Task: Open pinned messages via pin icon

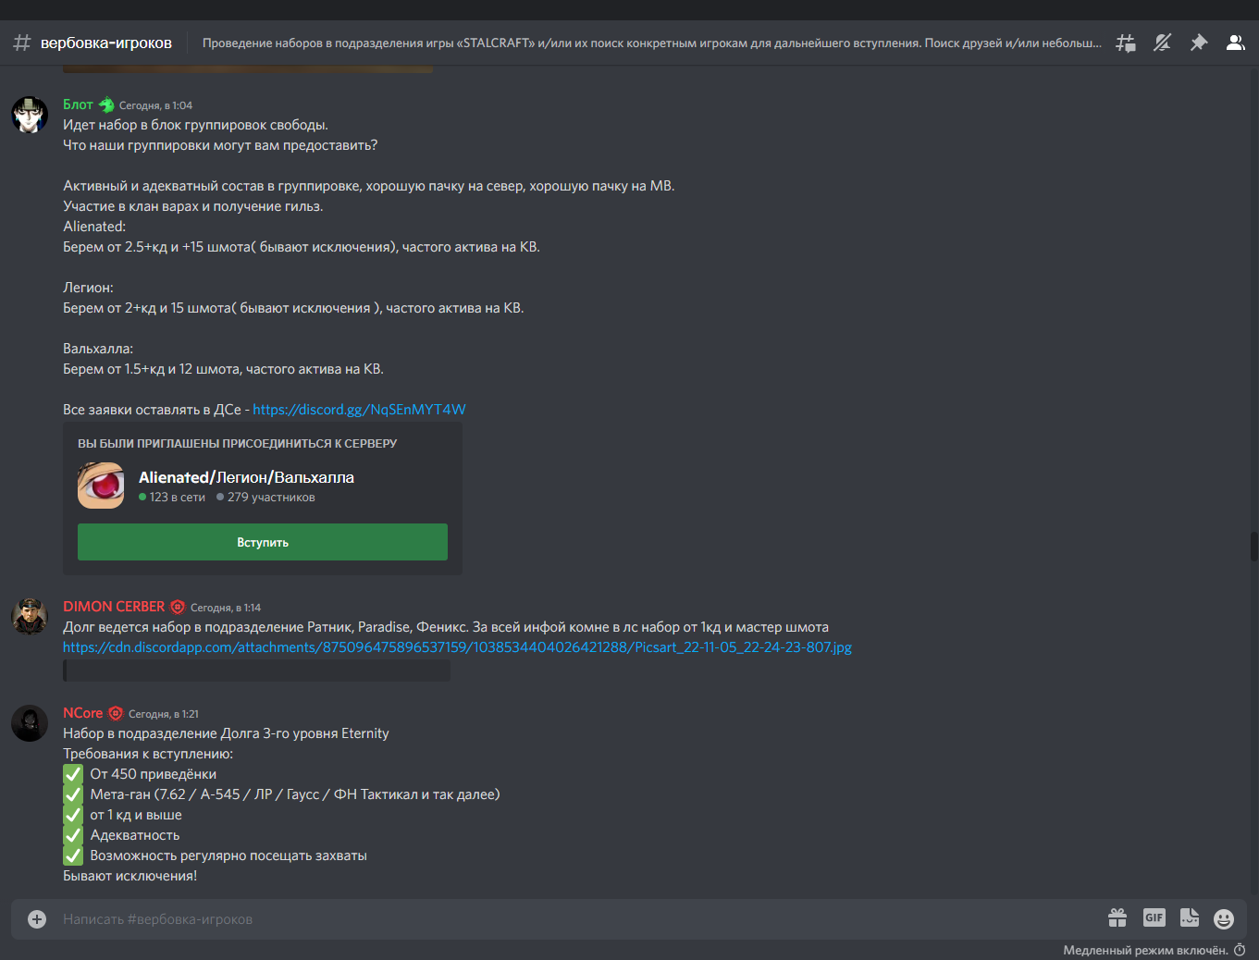Action: 1199,43
